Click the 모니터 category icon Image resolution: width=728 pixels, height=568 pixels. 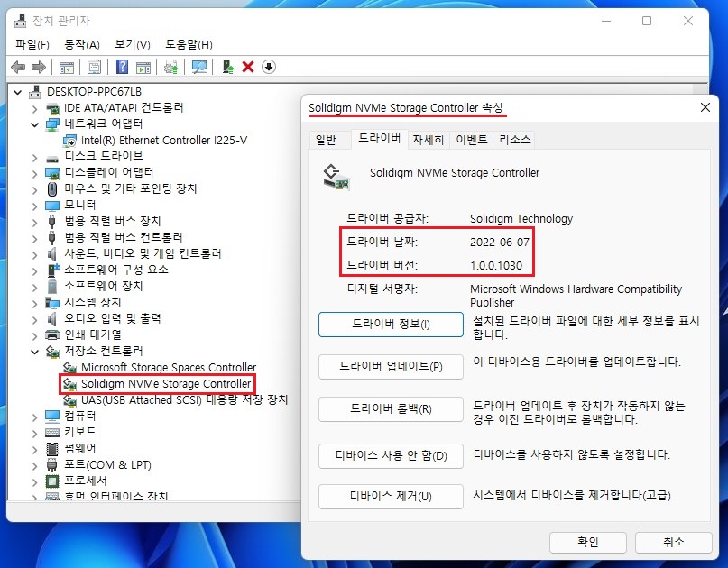coord(52,206)
